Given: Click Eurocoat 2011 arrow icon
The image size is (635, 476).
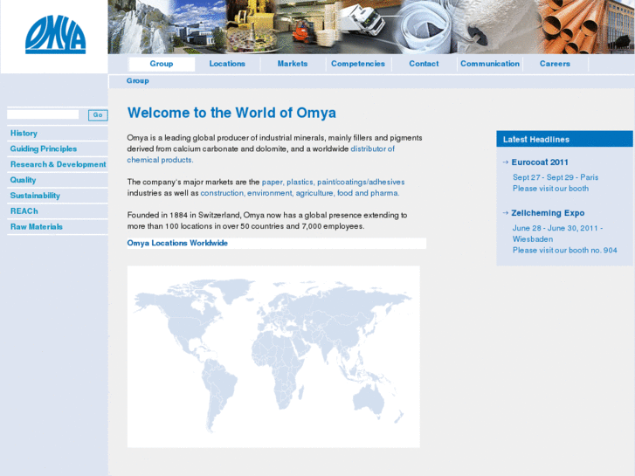Looking at the screenshot, I should point(506,162).
